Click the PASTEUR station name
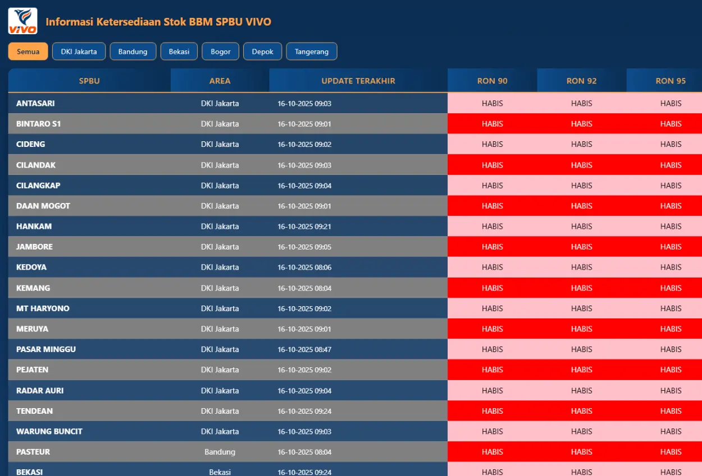The height and width of the screenshot is (476, 702). [33, 452]
